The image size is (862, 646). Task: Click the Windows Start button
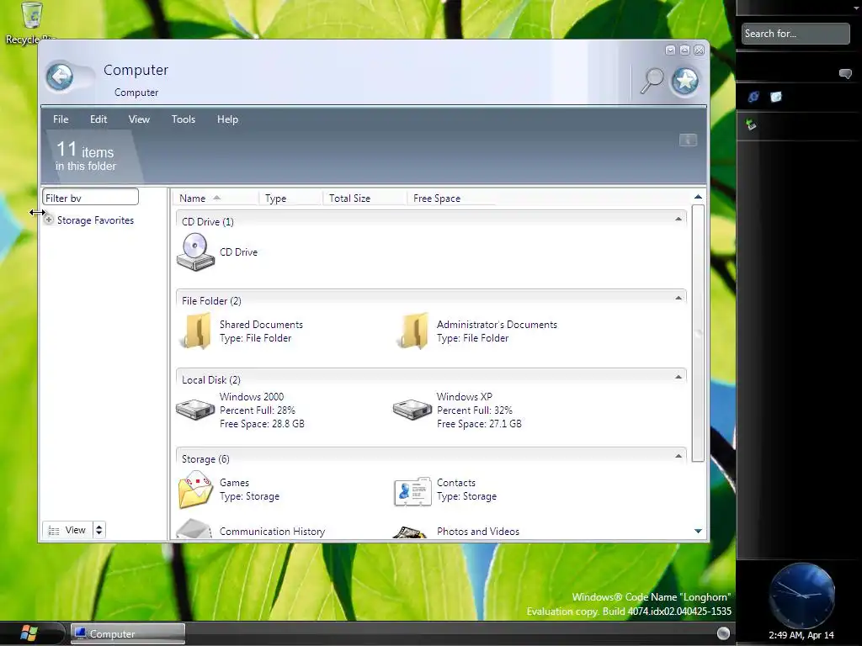click(29, 633)
